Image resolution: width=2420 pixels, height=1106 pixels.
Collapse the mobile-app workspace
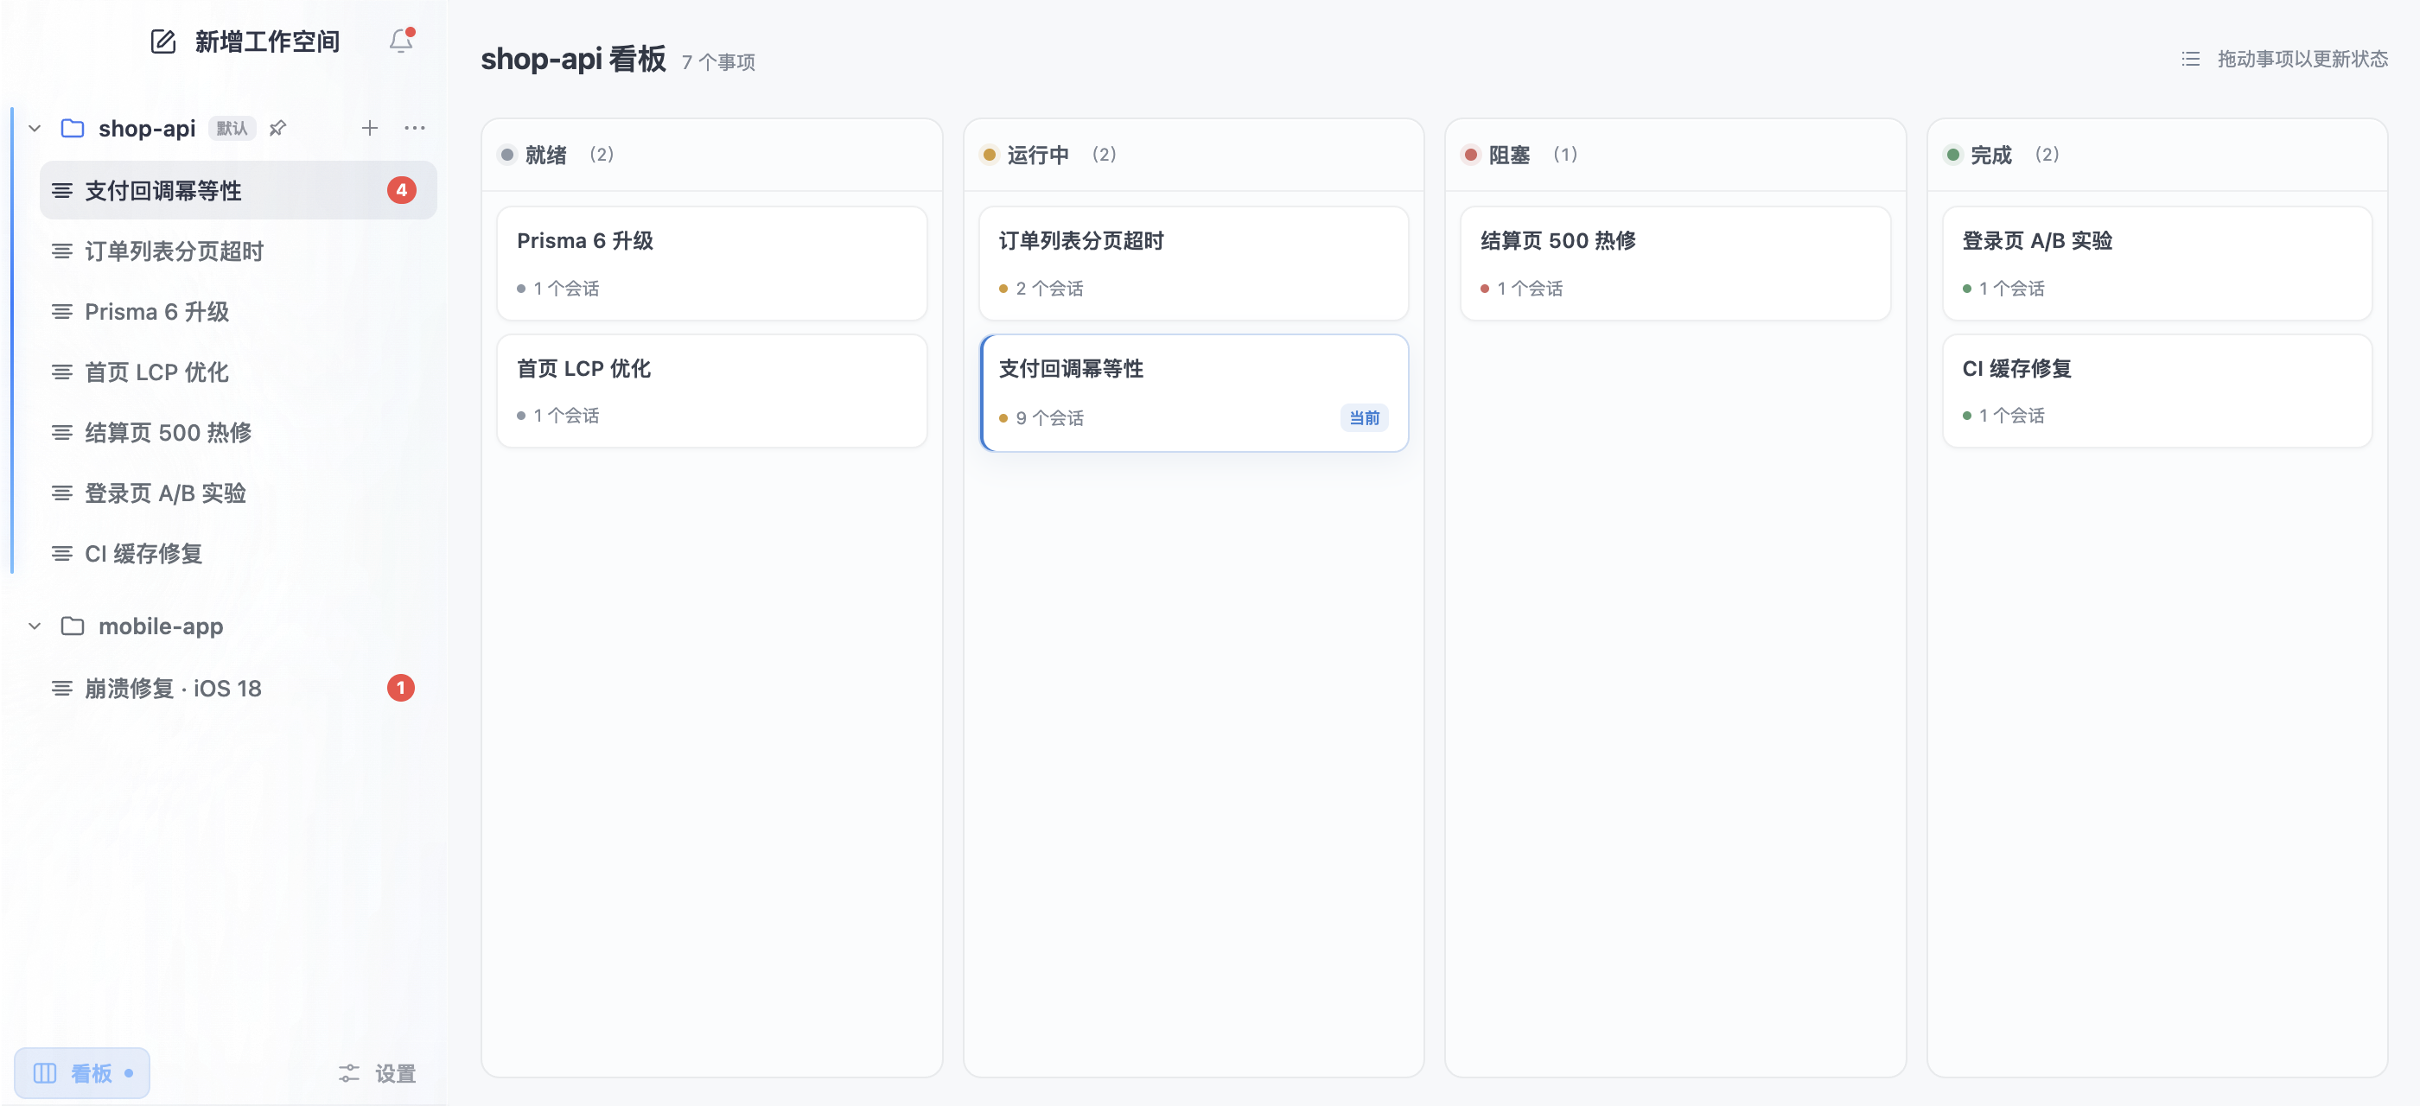pos(35,626)
